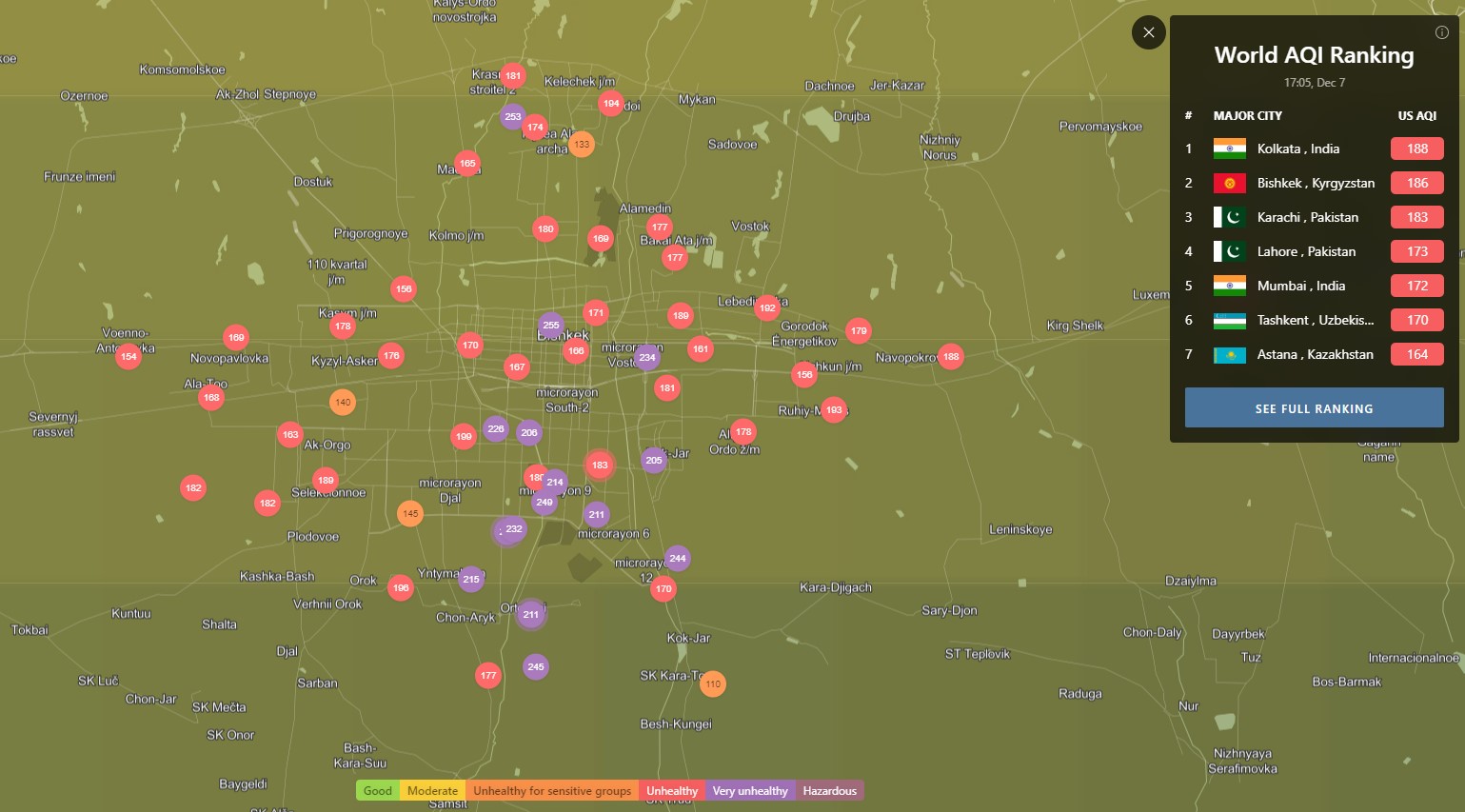Image resolution: width=1465 pixels, height=812 pixels.
Task: Close the World AQI Ranking panel
Action: click(x=1148, y=32)
